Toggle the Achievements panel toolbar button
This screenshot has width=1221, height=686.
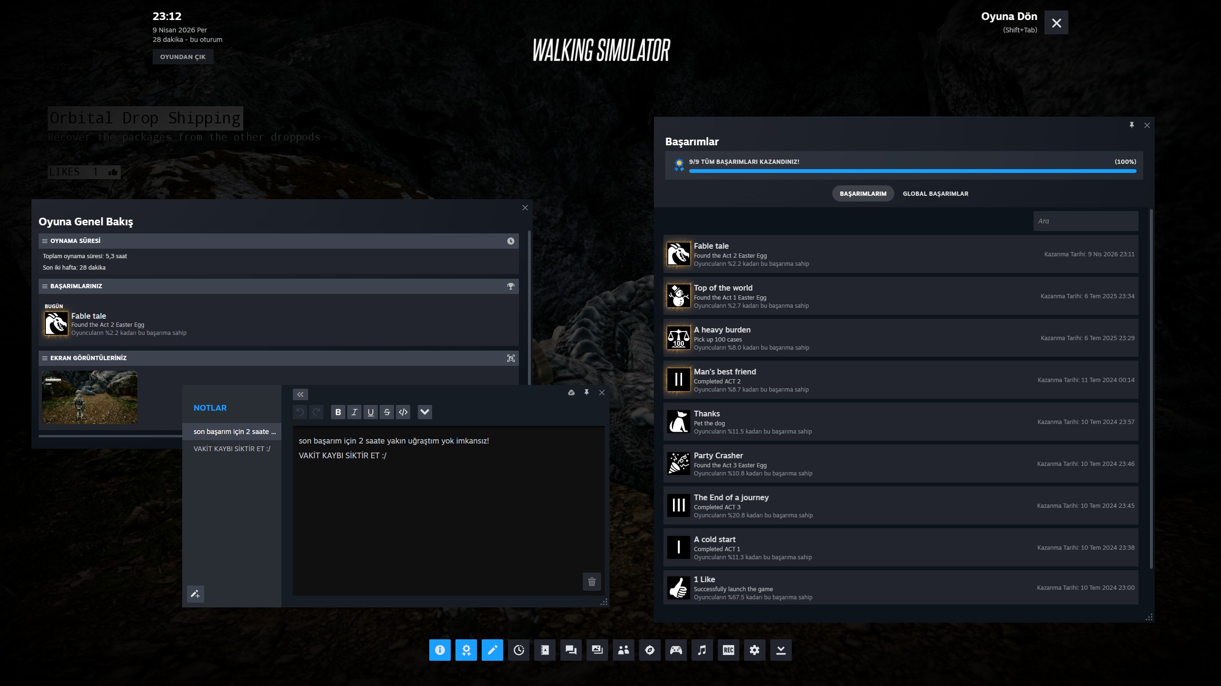tap(466, 650)
